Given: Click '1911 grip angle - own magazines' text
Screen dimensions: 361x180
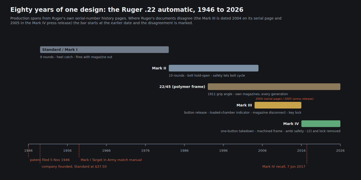Looking at the screenshot, I should point(248,94).
